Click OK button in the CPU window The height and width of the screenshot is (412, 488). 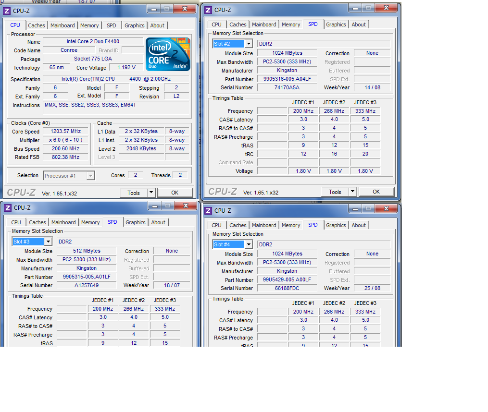pyautogui.click(x=175, y=193)
